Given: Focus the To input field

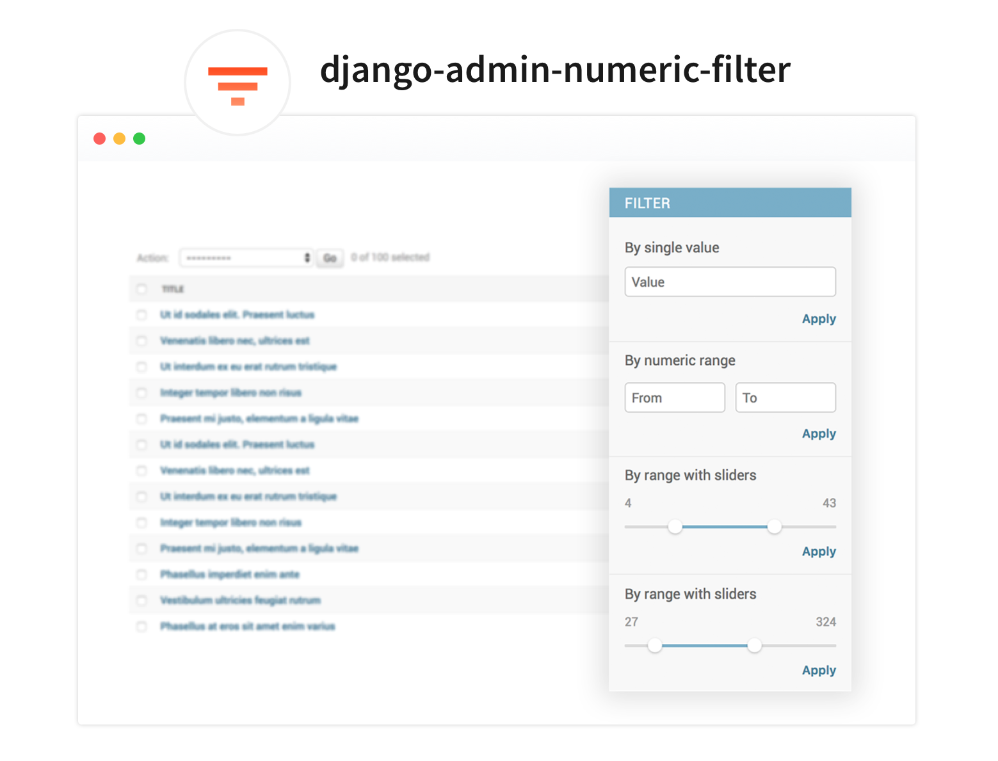Looking at the screenshot, I should (x=785, y=397).
